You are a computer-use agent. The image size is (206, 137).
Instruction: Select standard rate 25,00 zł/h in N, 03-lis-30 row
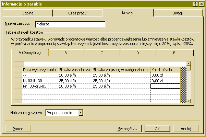[75, 81]
